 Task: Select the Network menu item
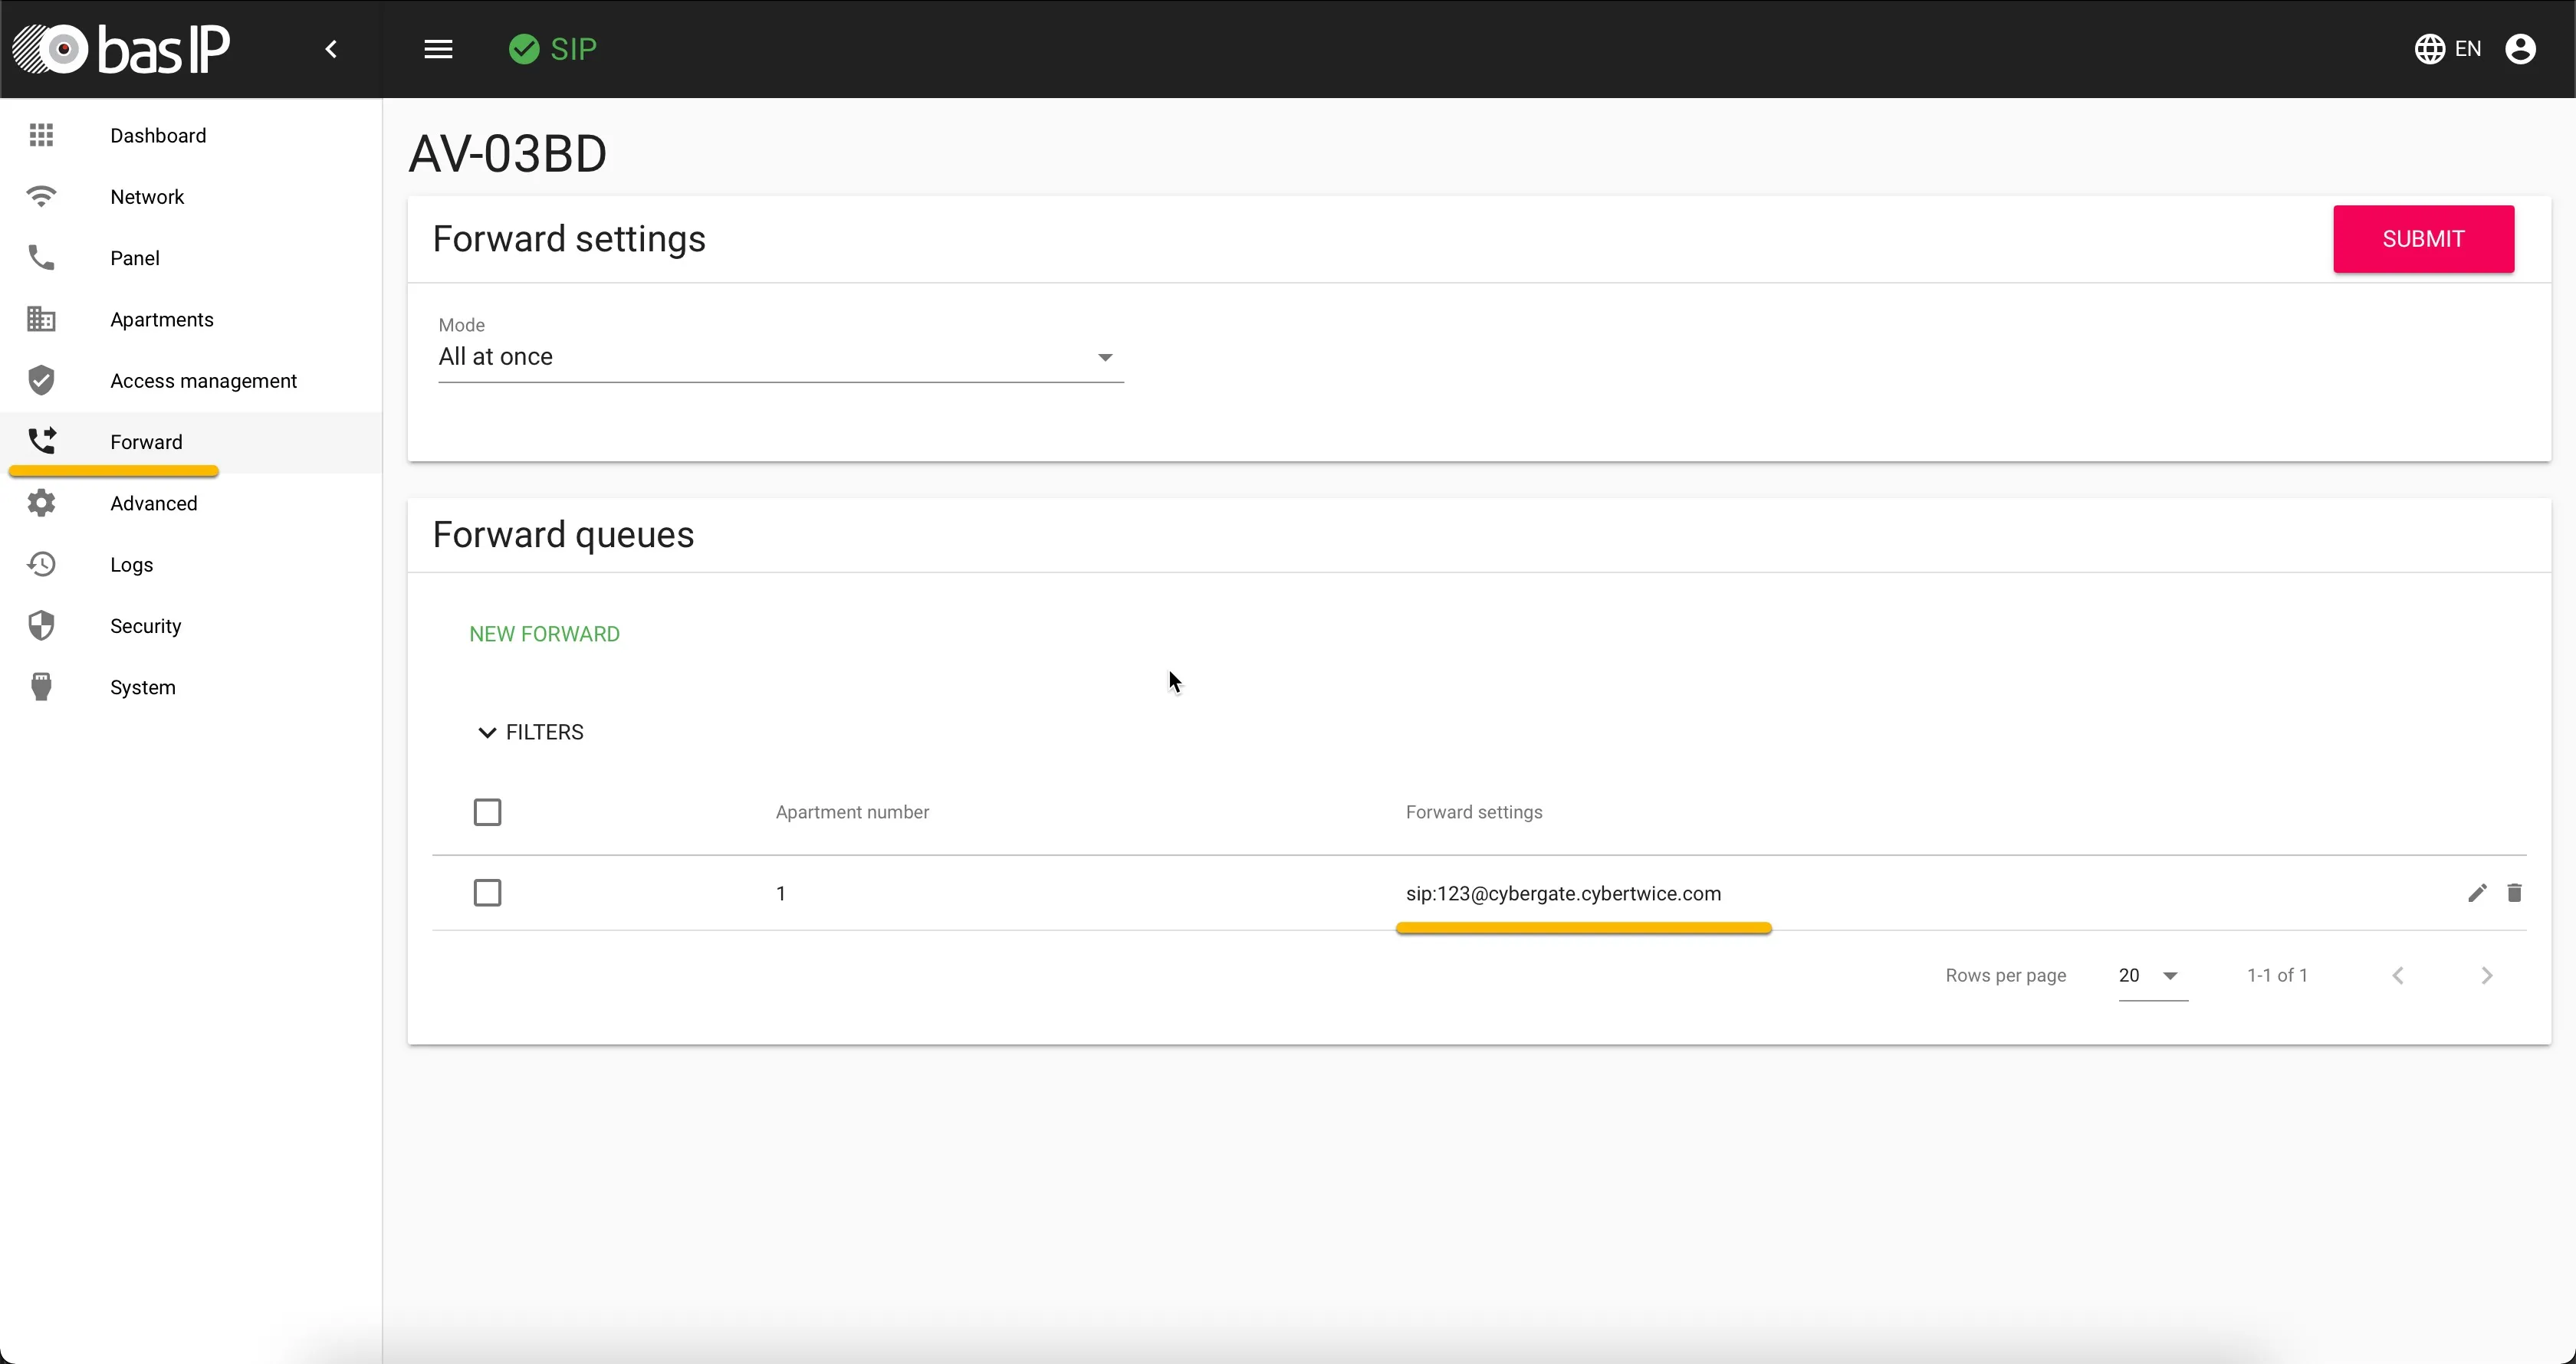click(147, 197)
